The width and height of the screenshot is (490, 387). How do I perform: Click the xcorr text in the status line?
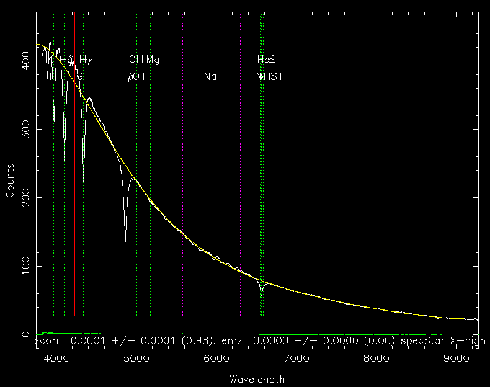click(x=50, y=341)
